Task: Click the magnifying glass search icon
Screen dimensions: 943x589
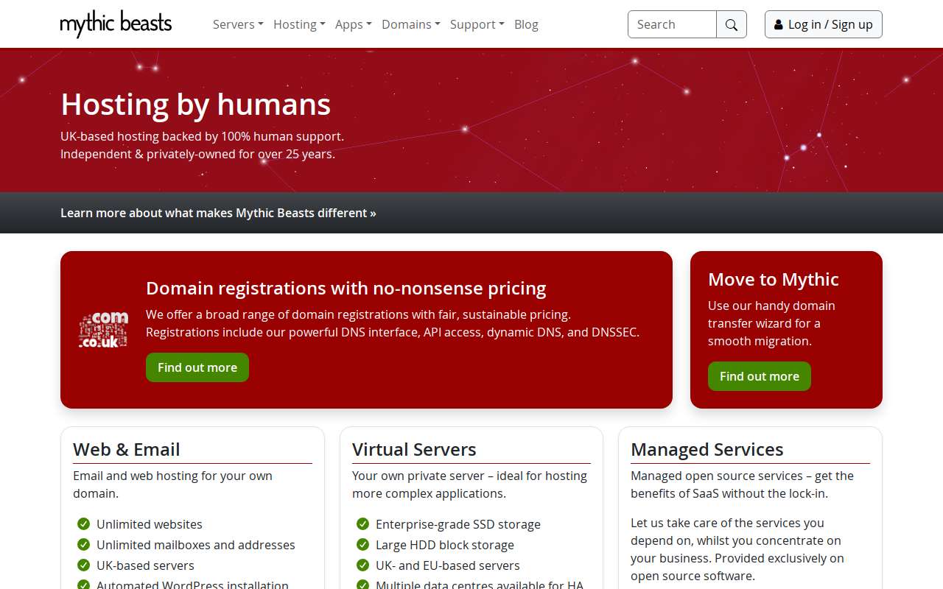Action: [732, 24]
